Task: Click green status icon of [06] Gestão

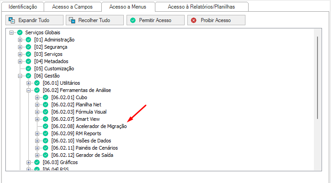Action: pos(28,76)
